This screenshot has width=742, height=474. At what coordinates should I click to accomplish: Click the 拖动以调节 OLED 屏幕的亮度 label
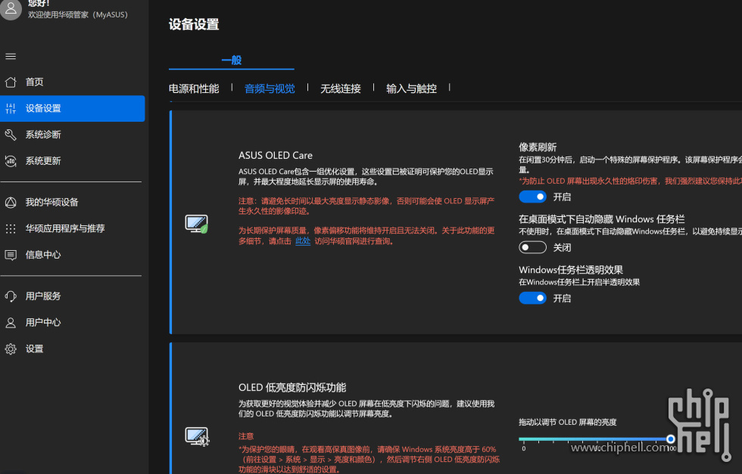point(567,422)
